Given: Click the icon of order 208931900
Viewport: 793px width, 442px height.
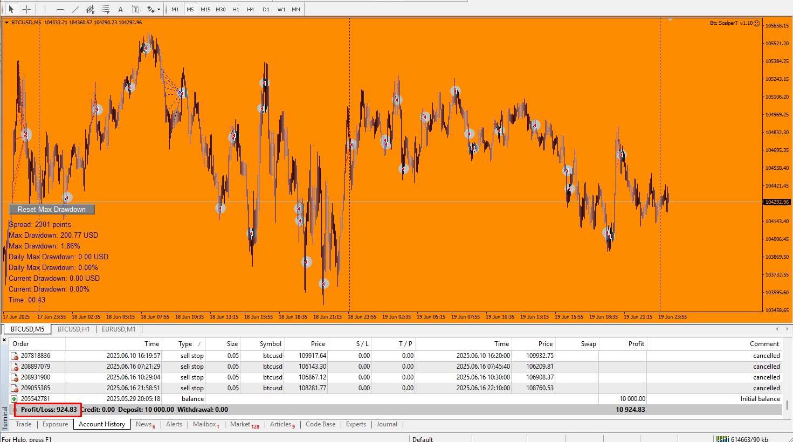Looking at the screenshot, I should coord(15,377).
